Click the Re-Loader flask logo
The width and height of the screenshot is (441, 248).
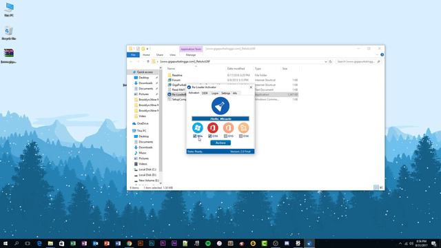(220, 106)
